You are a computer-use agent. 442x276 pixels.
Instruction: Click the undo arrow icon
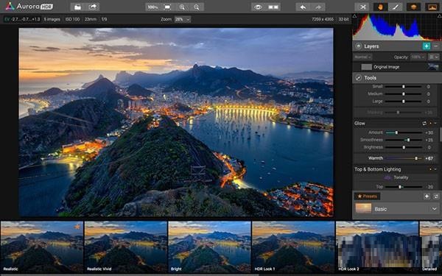[303, 7]
